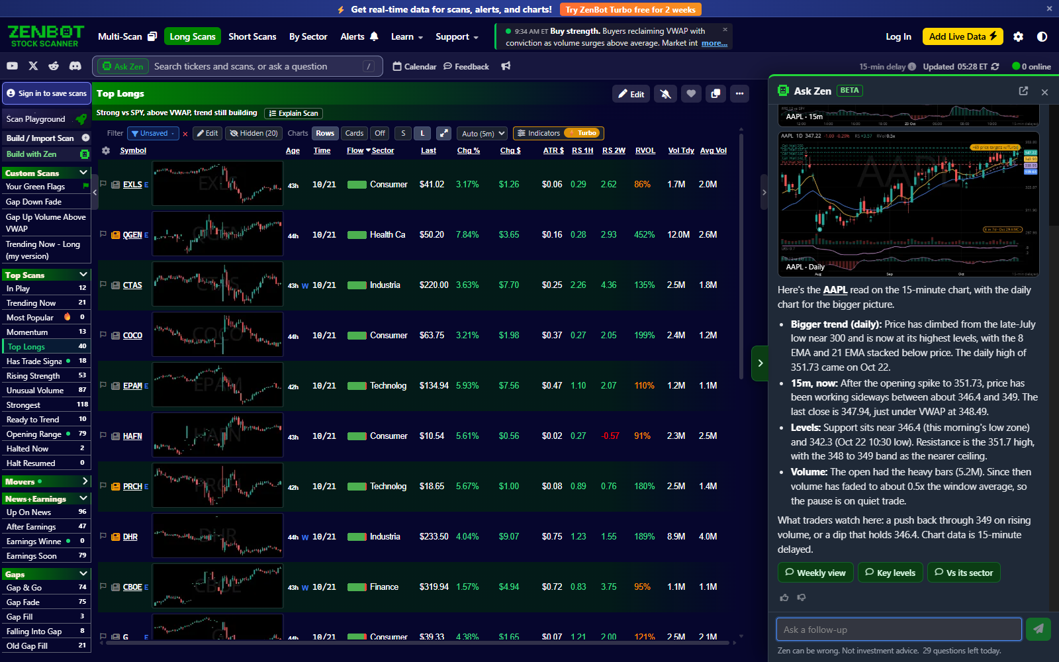
Task: Open table column settings gear icon
Action: [x=106, y=150]
